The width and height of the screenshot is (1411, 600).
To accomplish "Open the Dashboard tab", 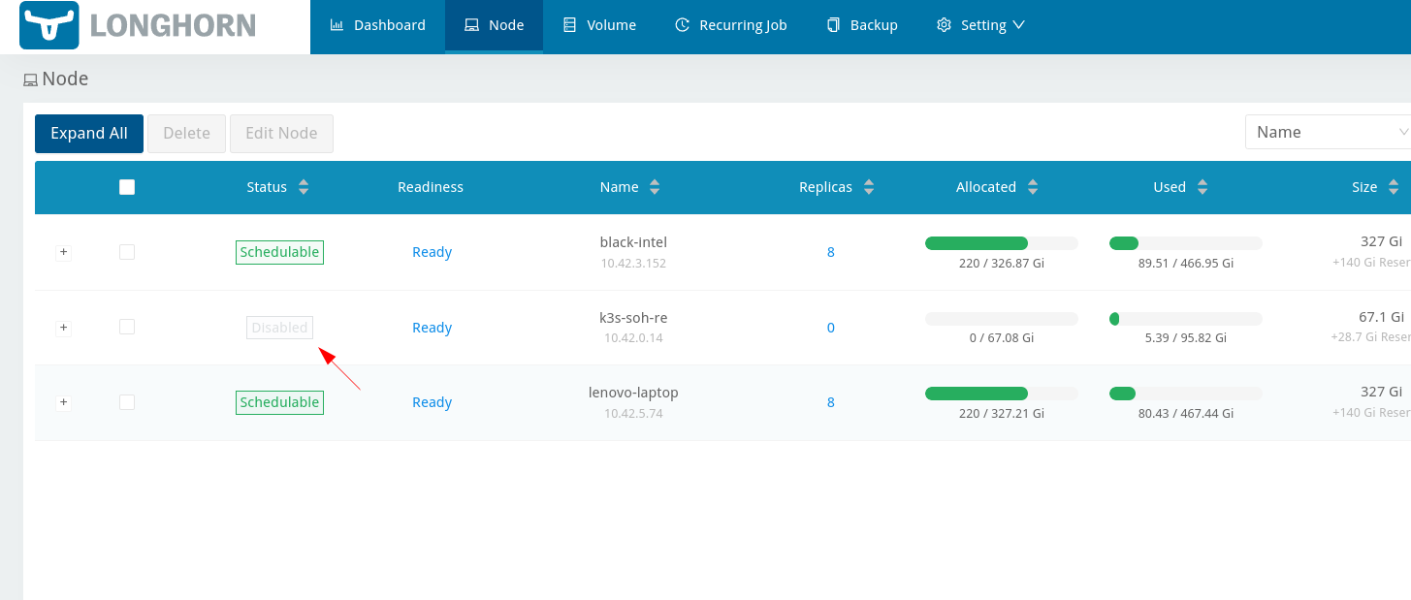I will pos(377,25).
